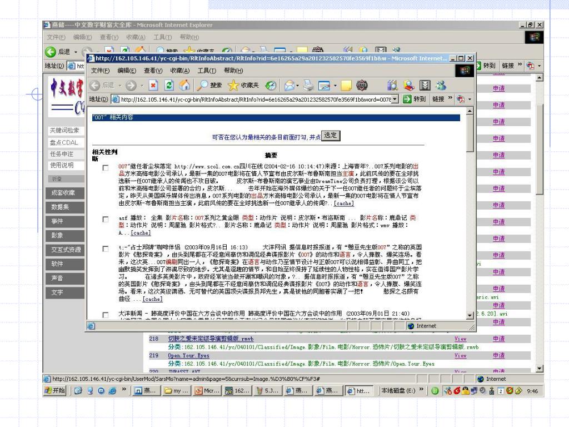Open the 开始 Start button

(x=55, y=391)
